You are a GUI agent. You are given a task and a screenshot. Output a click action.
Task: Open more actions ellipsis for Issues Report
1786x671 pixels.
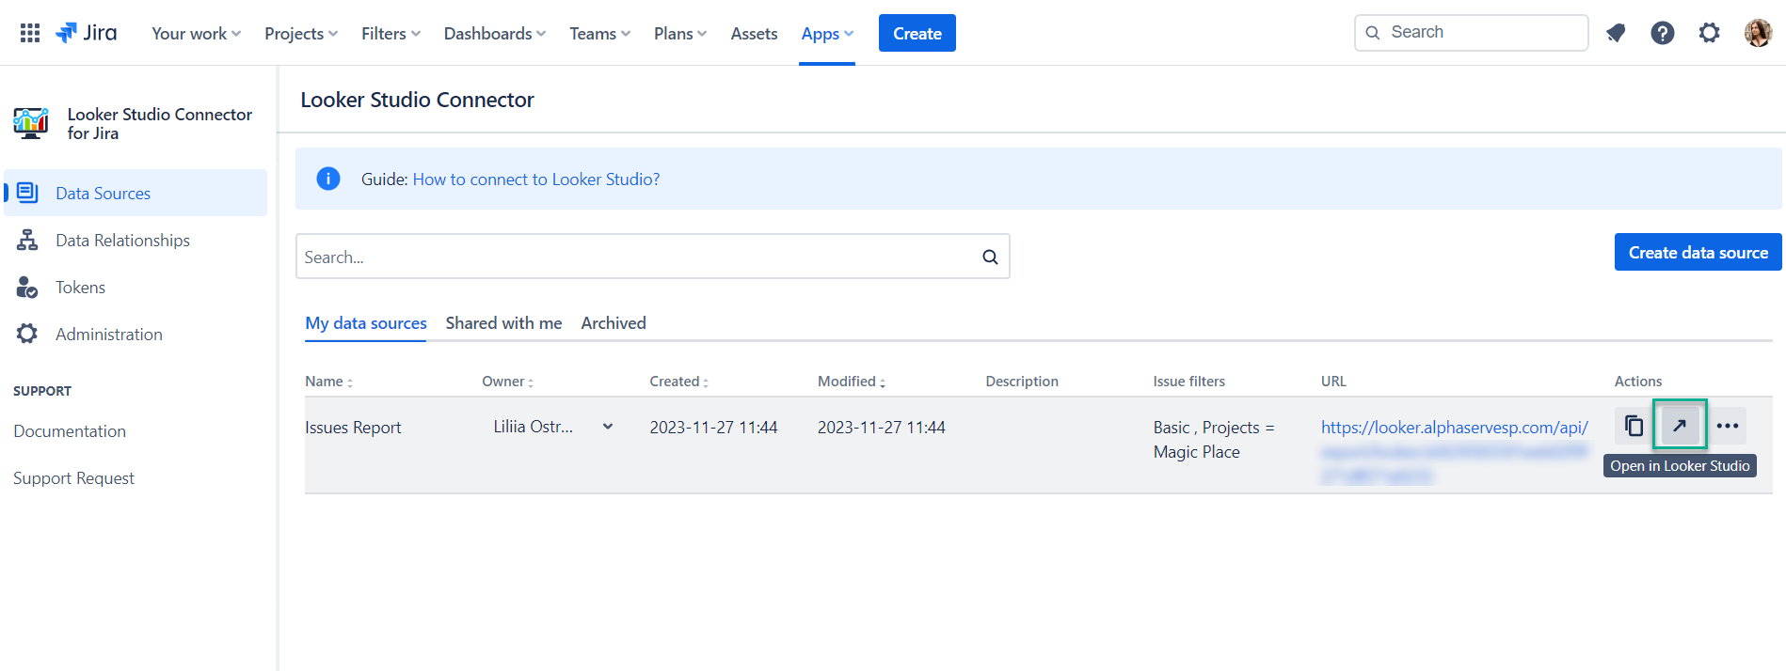[1727, 426]
